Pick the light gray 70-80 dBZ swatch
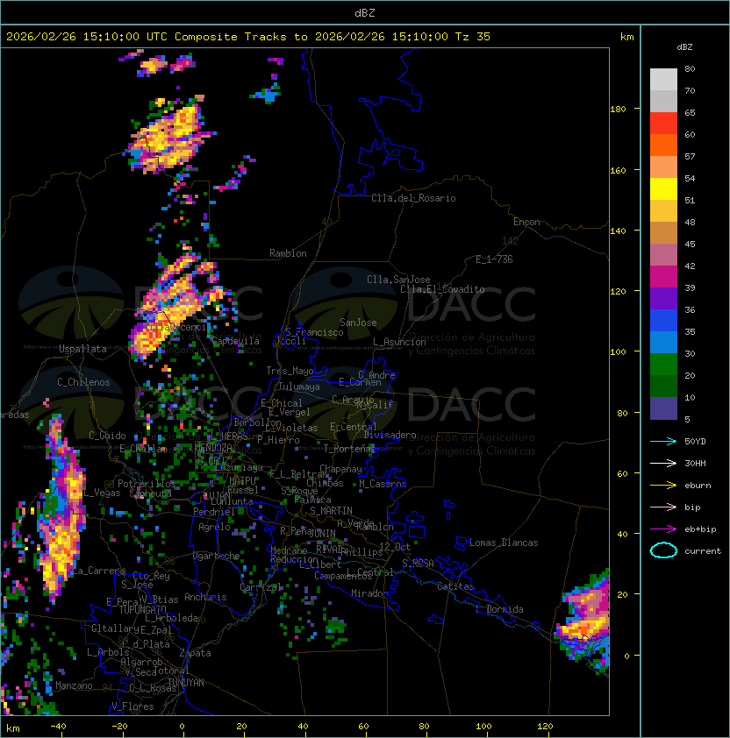This screenshot has height=738, width=730. (663, 79)
